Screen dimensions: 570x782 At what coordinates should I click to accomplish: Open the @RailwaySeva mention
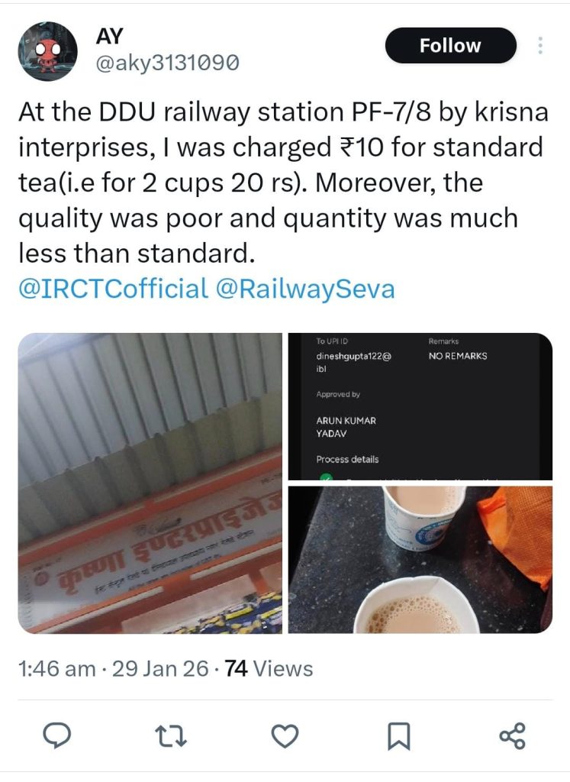[x=305, y=289]
